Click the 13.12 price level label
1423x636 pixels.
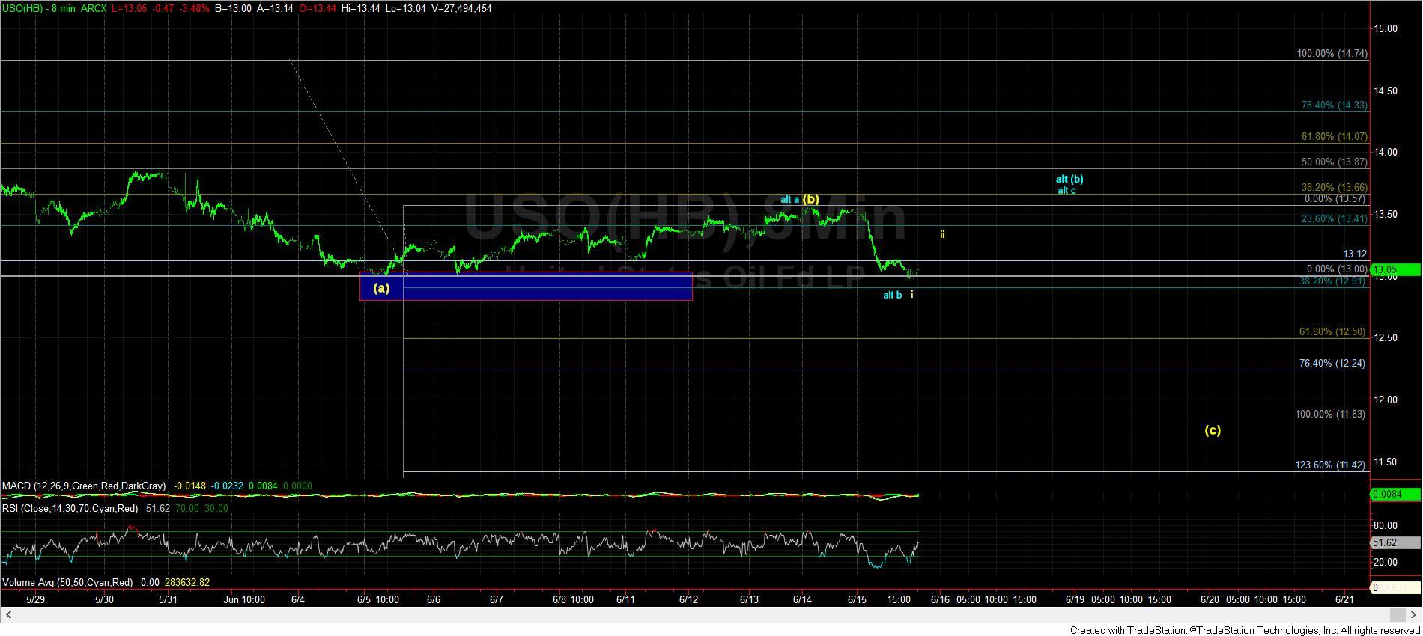coord(1355,254)
